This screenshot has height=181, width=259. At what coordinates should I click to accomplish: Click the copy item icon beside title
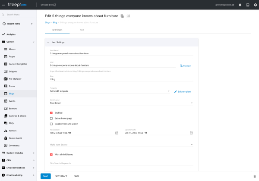[x=122, y=16]
